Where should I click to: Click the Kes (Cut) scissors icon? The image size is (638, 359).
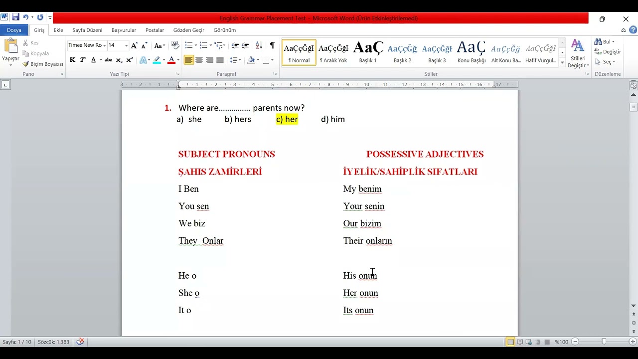[26, 43]
